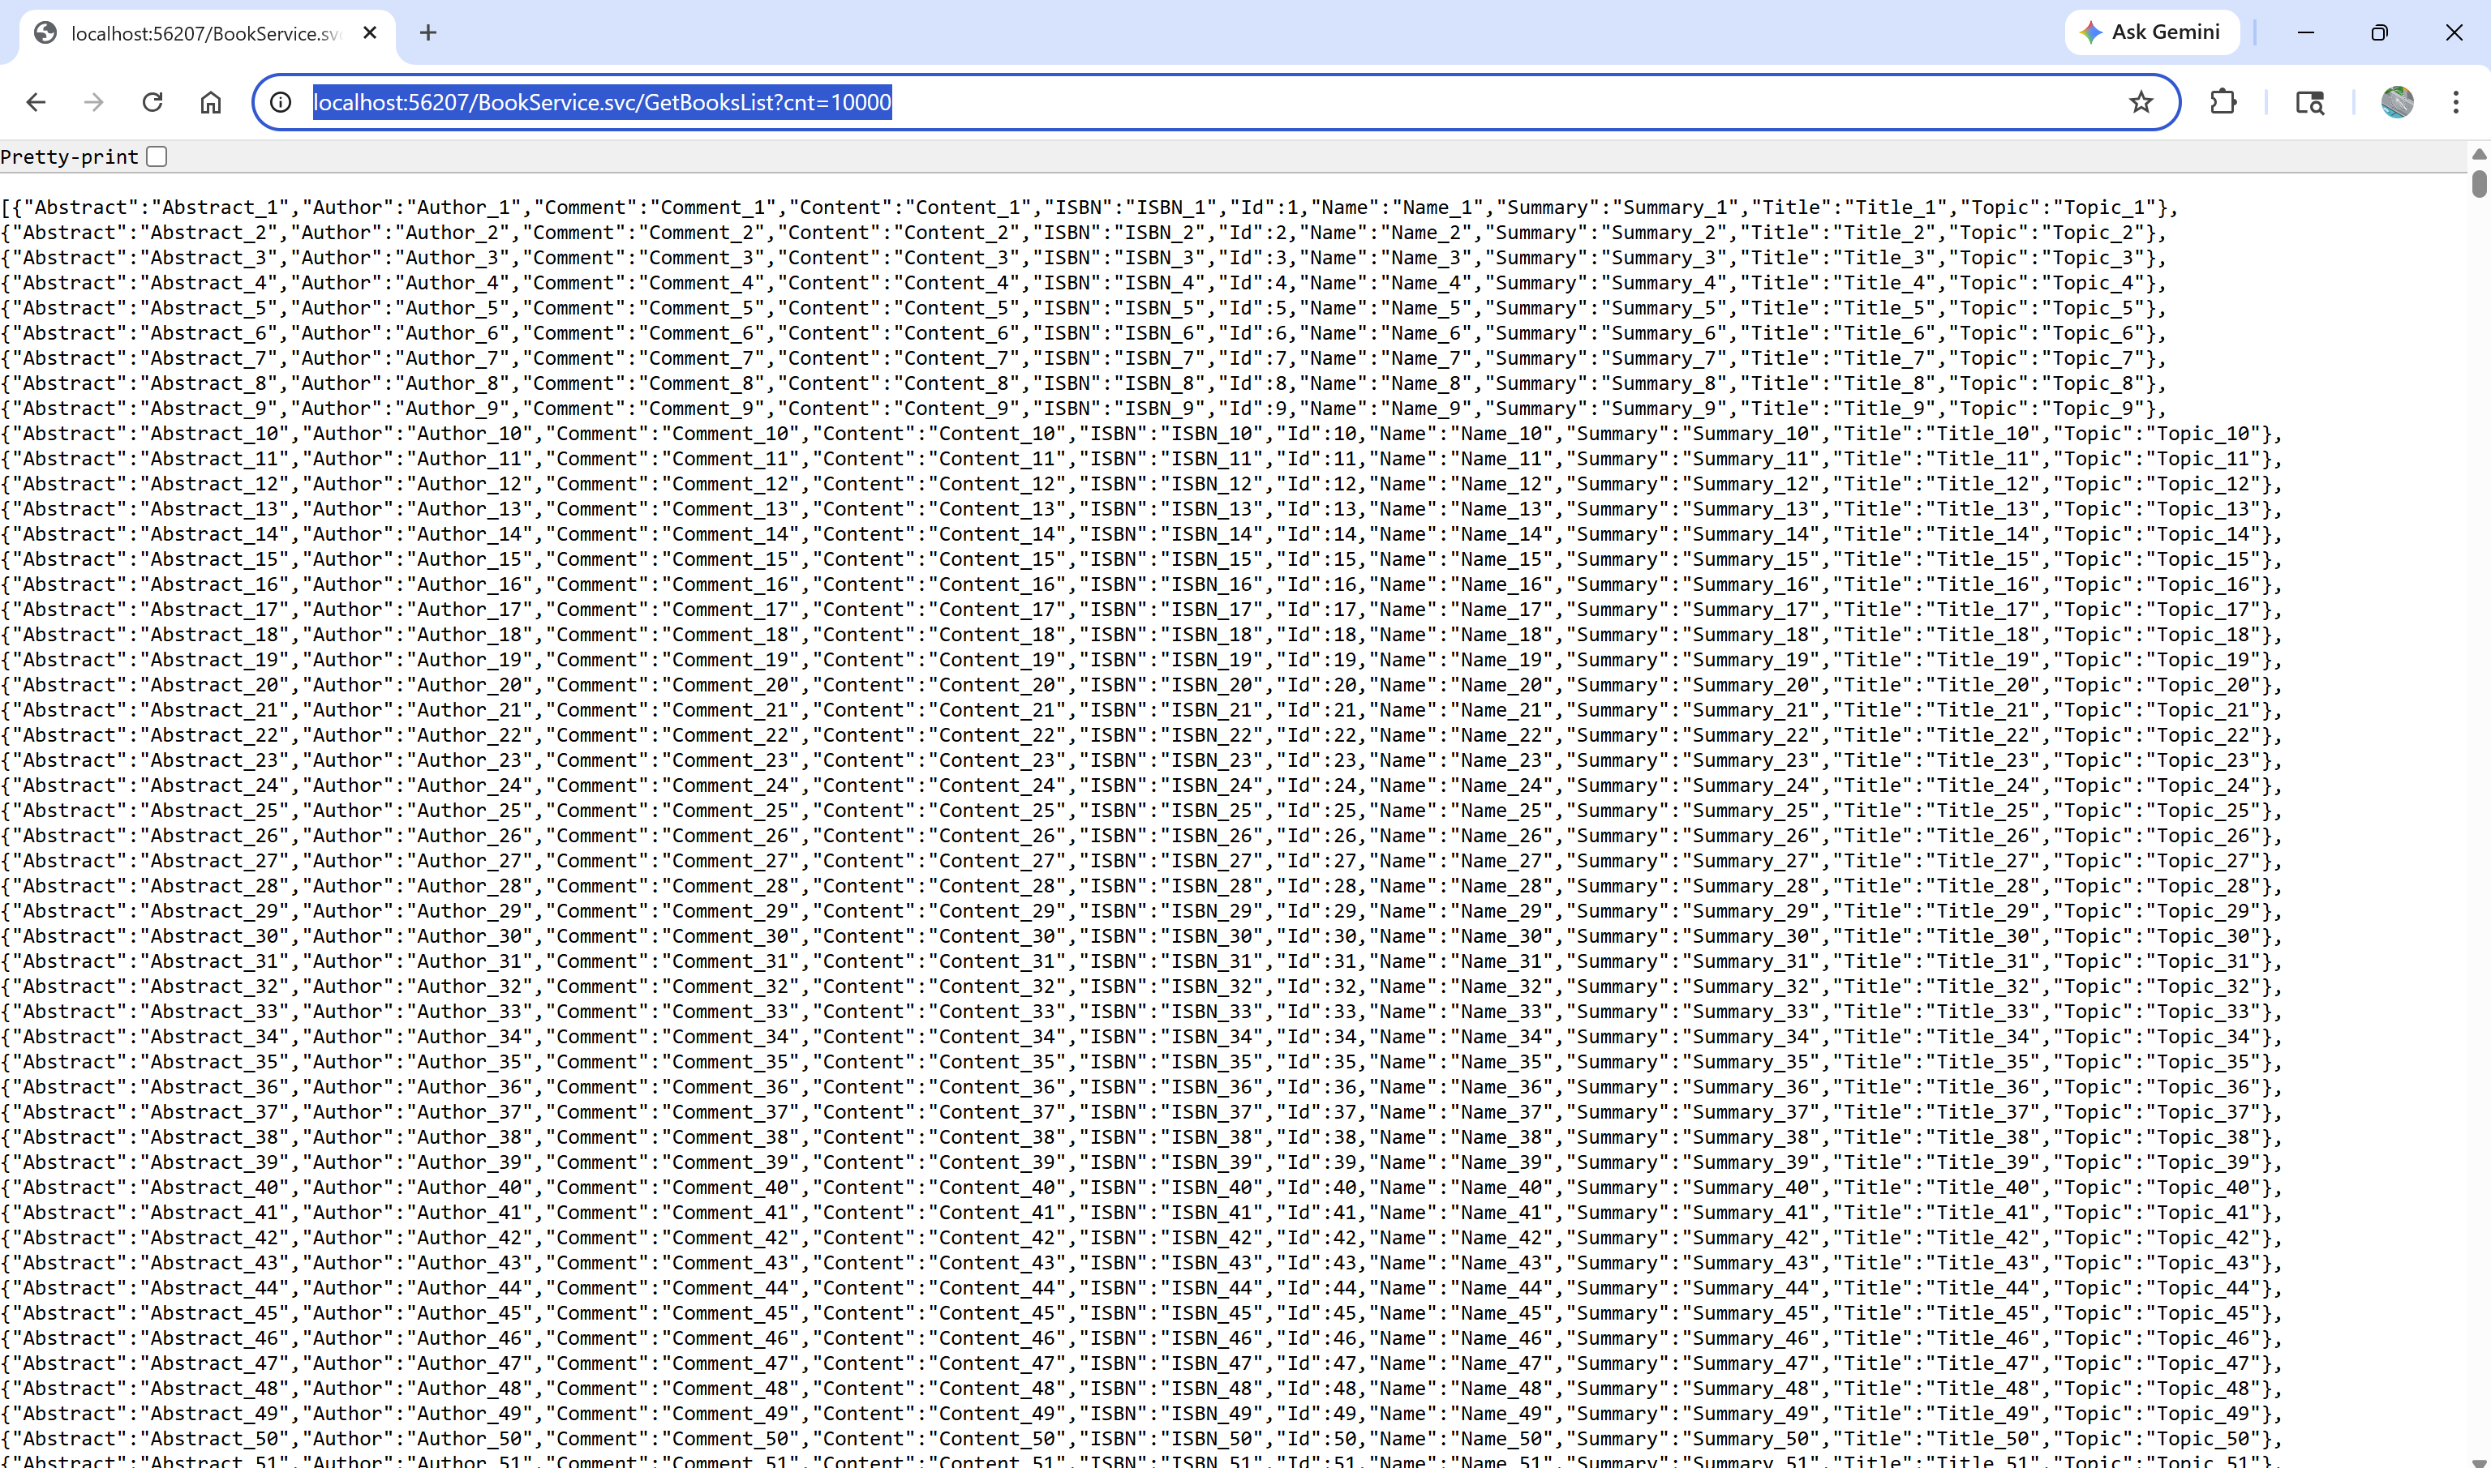Open the Extensions puzzle icon
2491x1468 pixels.
2223,102
